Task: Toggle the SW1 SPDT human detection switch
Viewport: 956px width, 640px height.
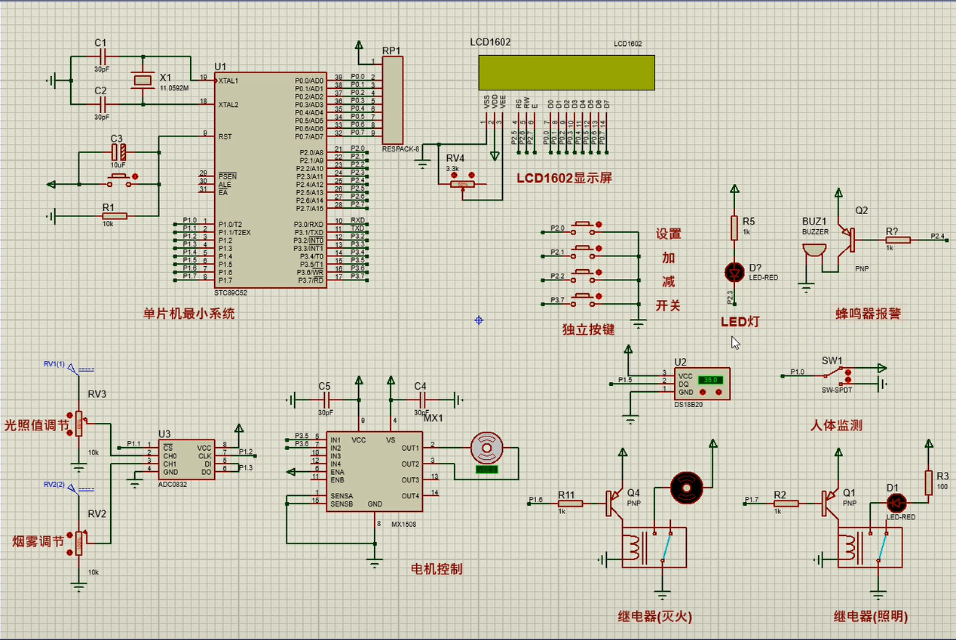Action: point(837,374)
